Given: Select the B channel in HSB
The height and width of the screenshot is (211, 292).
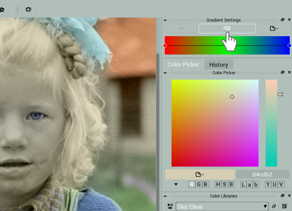Looking at the screenshot, I should pyautogui.click(x=231, y=184).
